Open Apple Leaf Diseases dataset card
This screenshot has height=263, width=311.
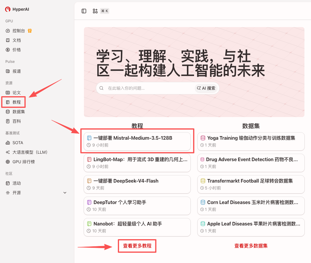(251, 227)
